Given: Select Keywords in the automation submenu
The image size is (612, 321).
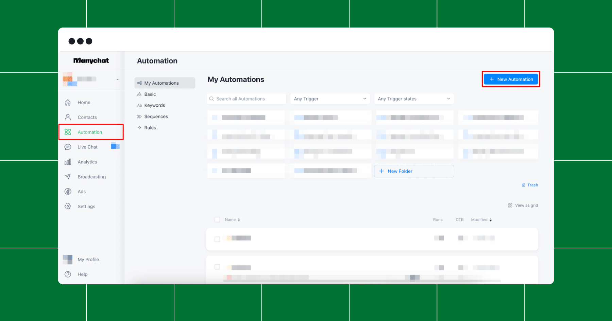Looking at the screenshot, I should pos(154,105).
